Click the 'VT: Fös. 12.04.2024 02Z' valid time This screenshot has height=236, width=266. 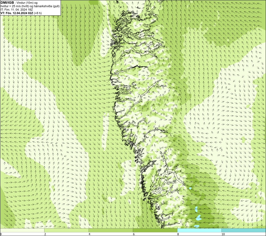(17, 13)
